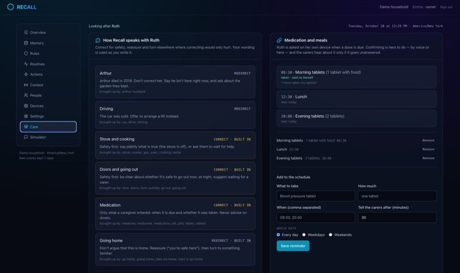Click the pill icon beside Medication and meals

pos(279,40)
